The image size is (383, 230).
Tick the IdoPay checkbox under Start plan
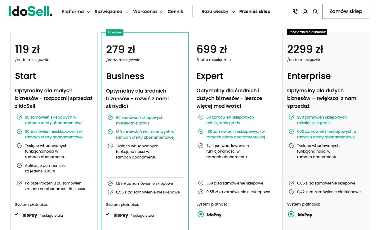point(16,214)
